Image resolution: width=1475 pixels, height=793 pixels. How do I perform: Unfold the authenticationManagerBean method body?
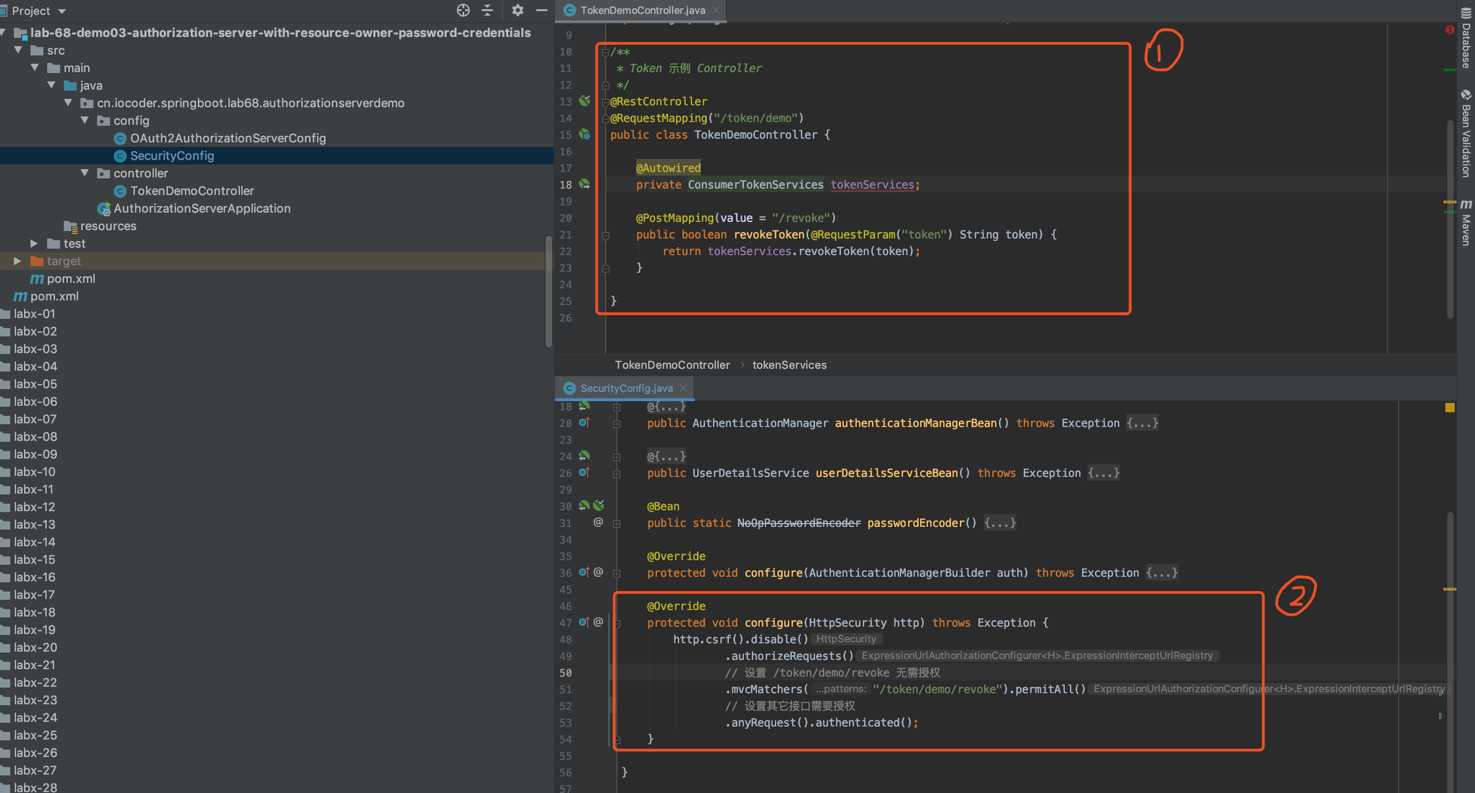[1142, 423]
